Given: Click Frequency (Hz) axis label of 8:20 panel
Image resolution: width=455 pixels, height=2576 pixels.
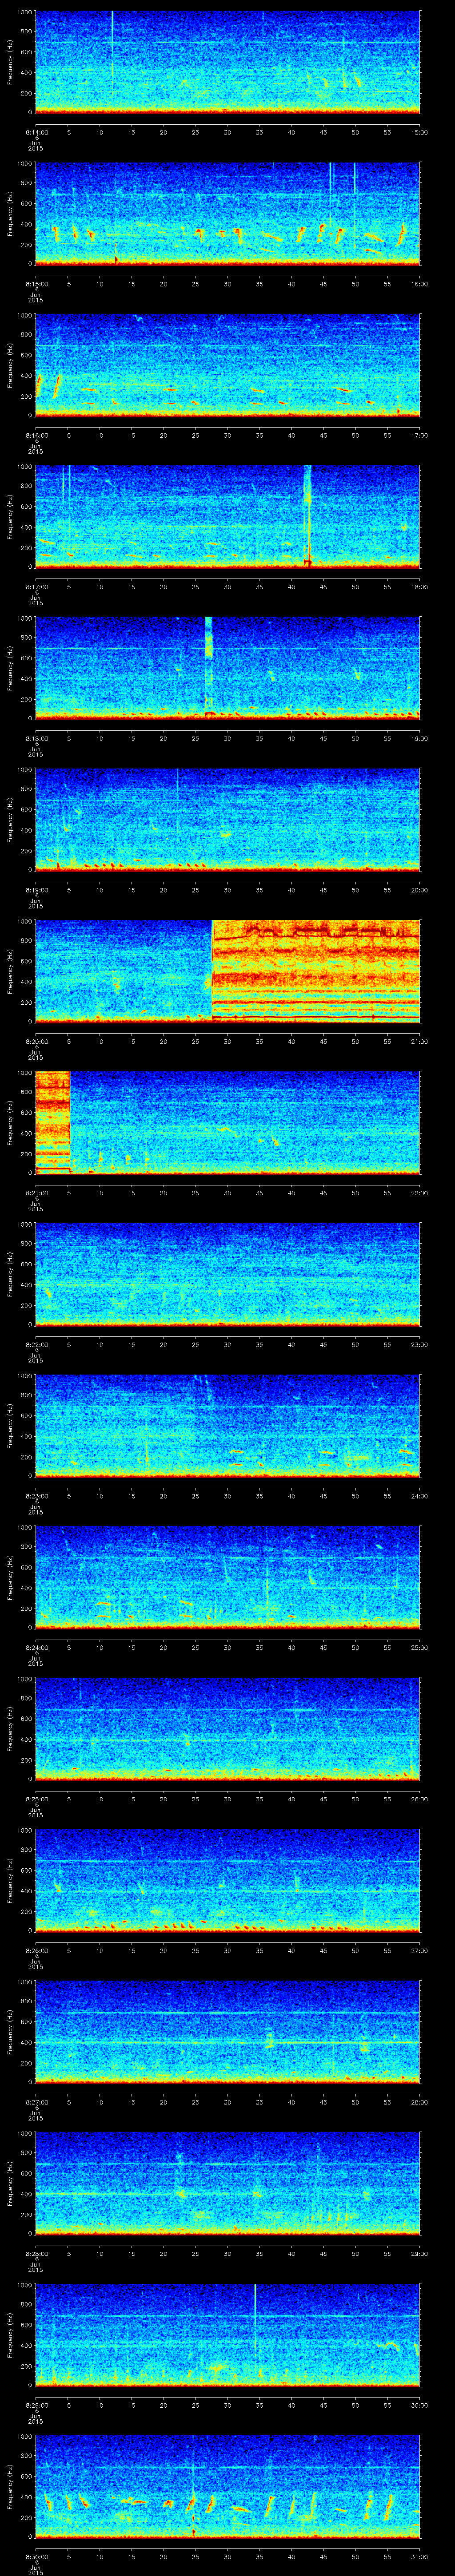Looking at the screenshot, I should click(10, 971).
